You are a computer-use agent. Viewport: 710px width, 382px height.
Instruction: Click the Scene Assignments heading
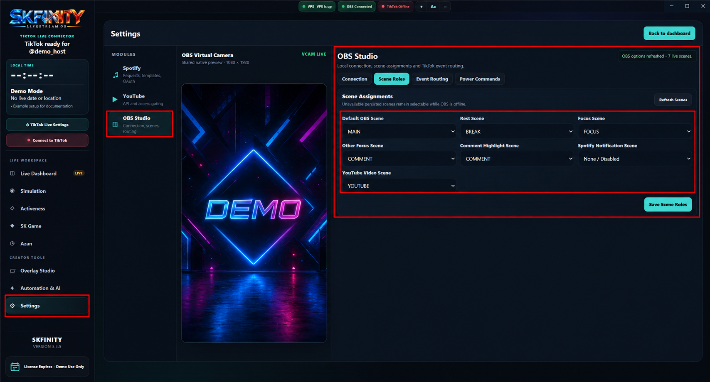click(367, 96)
